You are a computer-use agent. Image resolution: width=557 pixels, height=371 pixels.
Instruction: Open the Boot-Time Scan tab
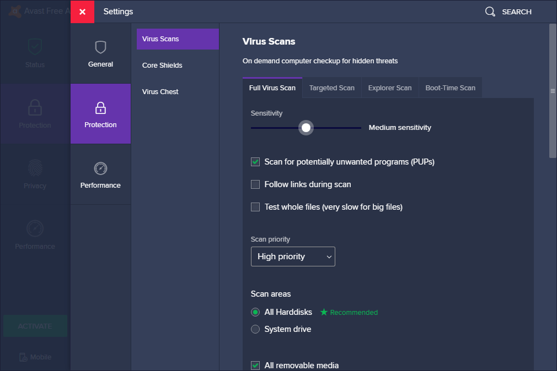450,88
